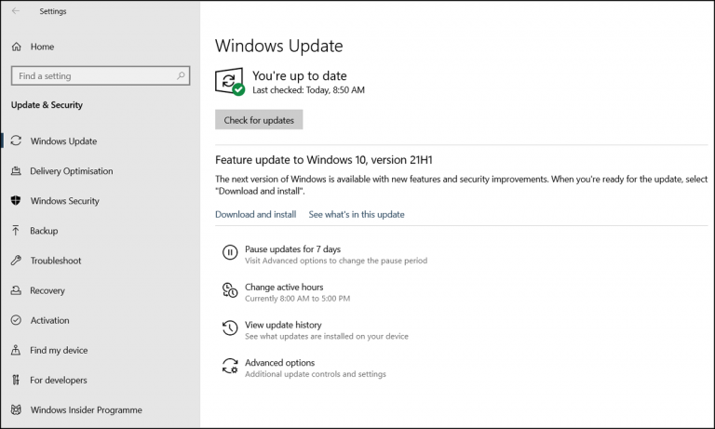Image resolution: width=715 pixels, height=429 pixels.
Task: Go to Delivery Optimisation section
Action: pos(71,171)
